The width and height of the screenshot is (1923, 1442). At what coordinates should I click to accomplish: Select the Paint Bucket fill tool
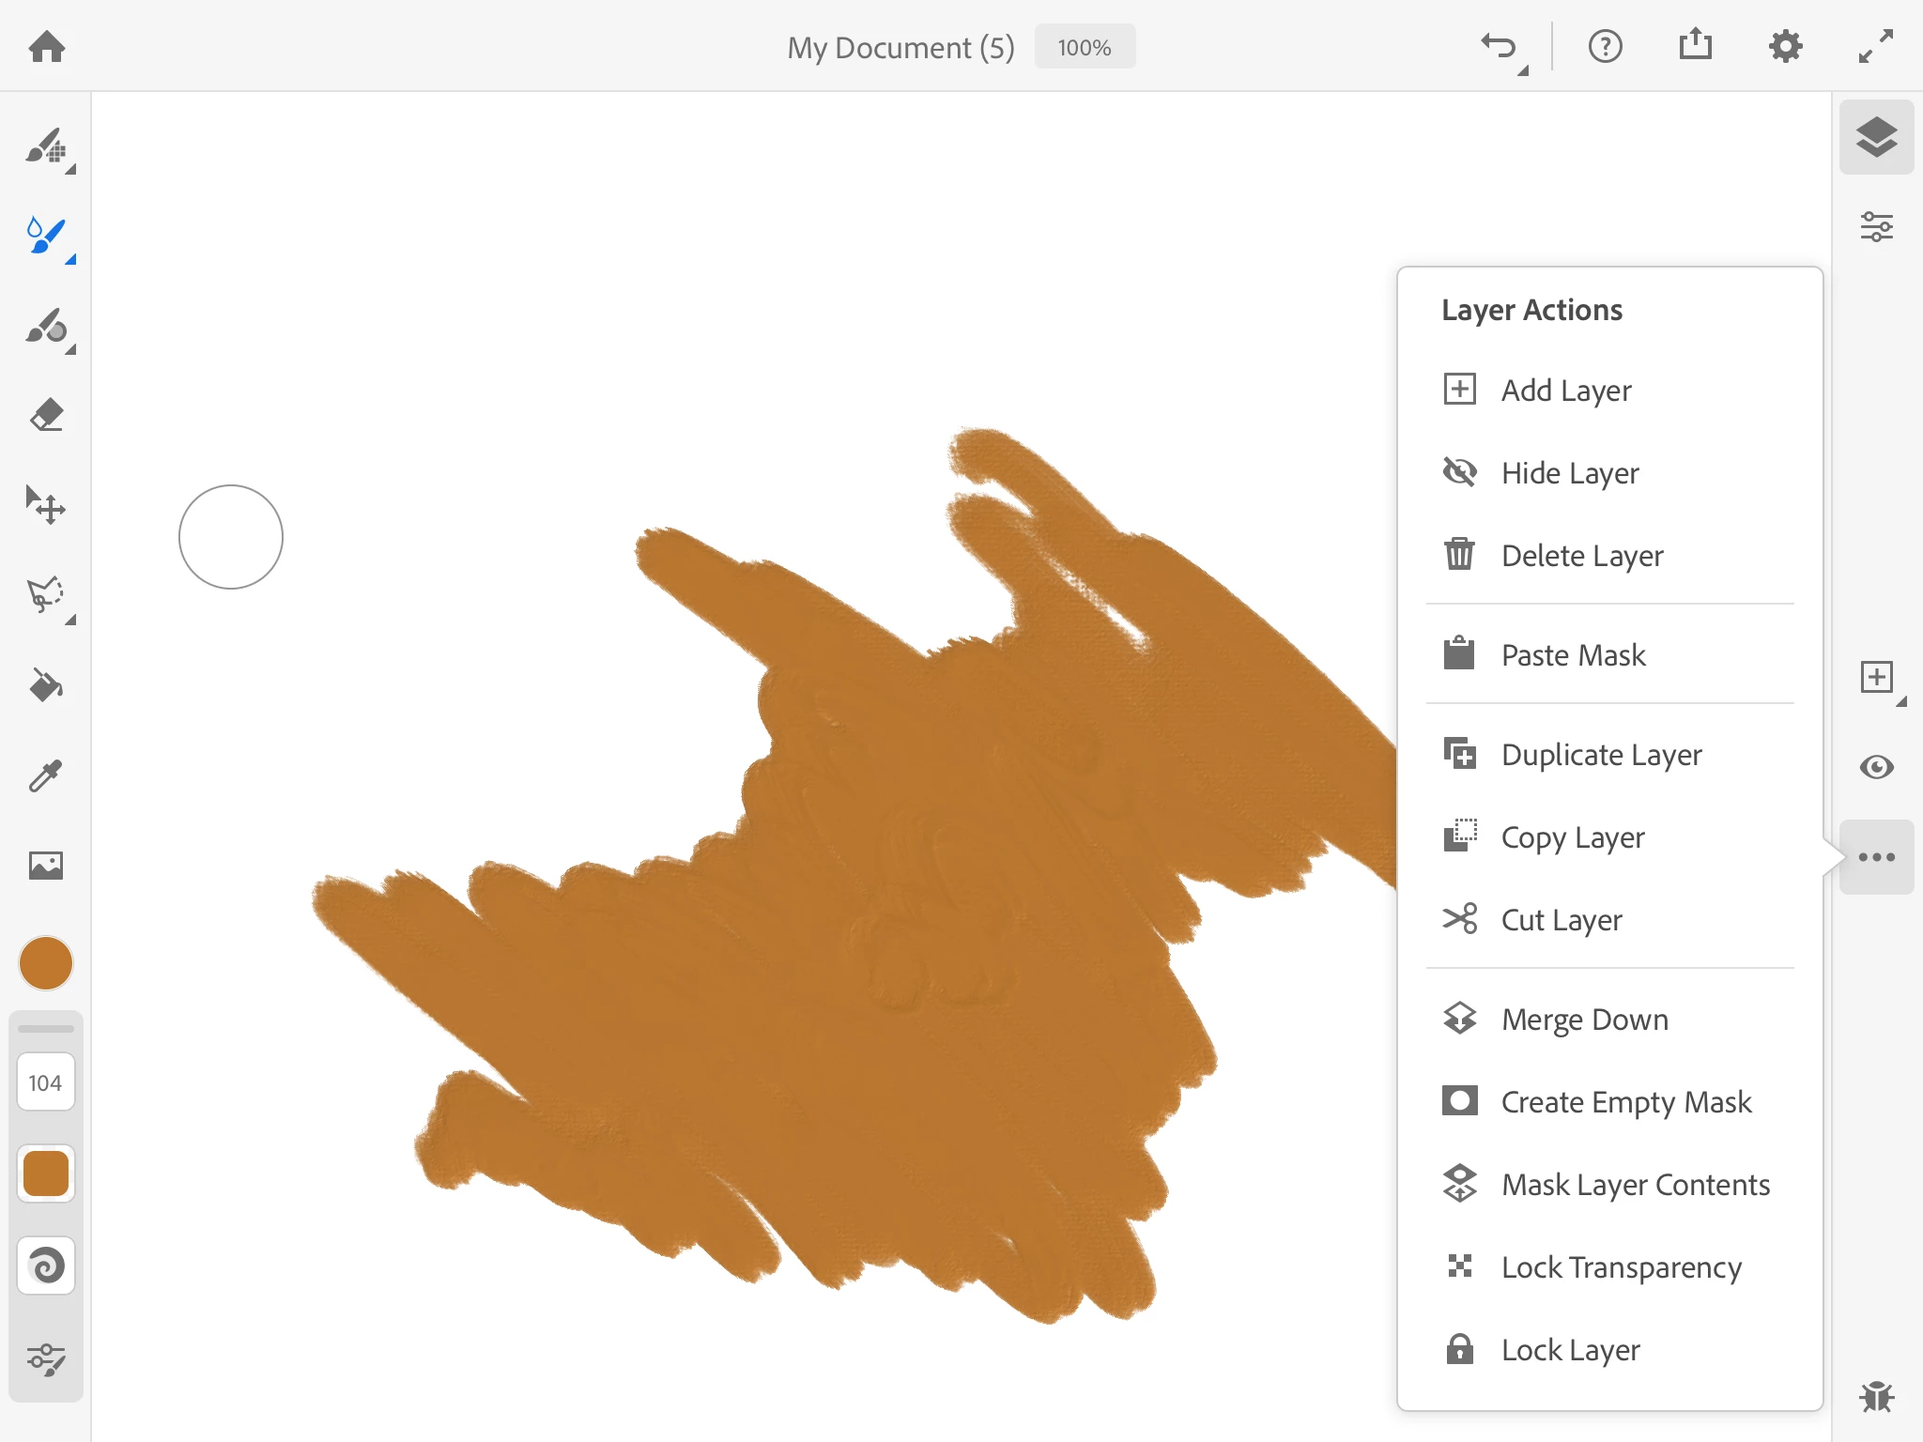click(46, 686)
